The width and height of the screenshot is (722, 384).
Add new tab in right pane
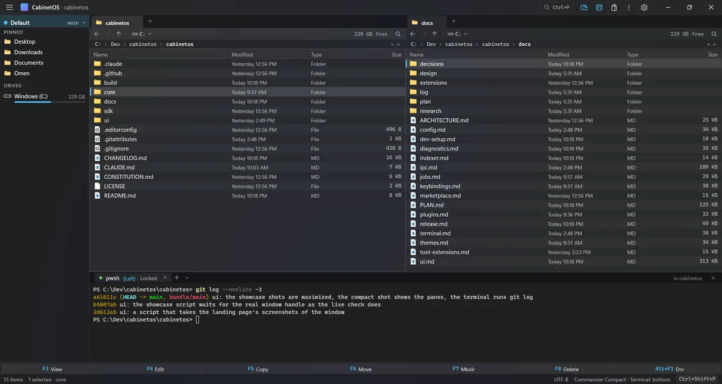455,22
